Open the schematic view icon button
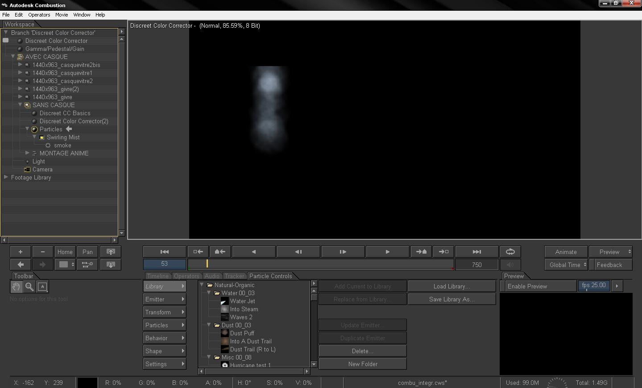The height and width of the screenshot is (388, 642). point(87,264)
